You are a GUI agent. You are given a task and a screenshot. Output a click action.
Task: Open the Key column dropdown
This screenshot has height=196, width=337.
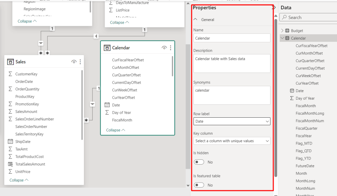(232, 141)
